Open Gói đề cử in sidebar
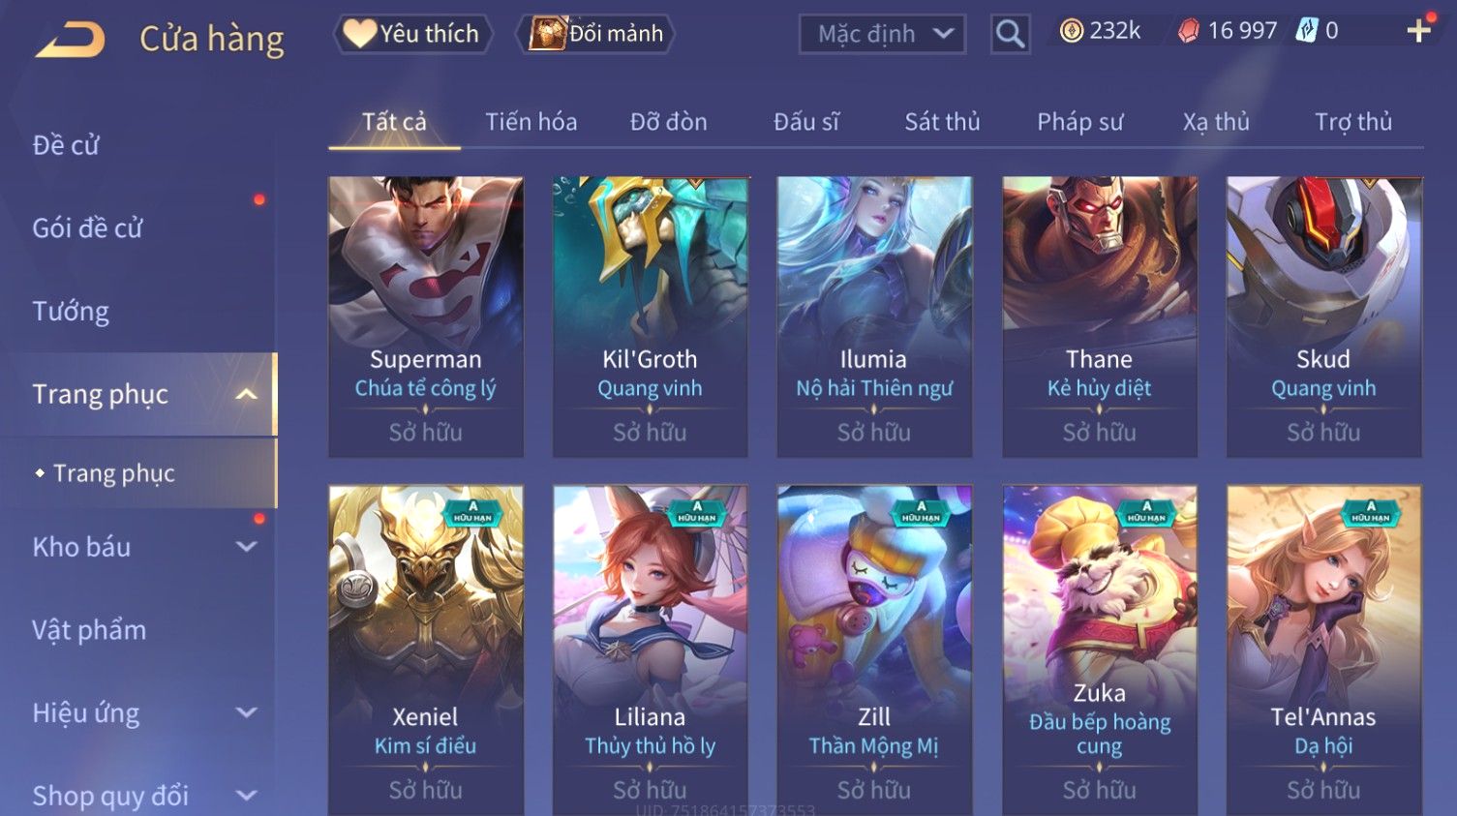Viewport: 1457px width, 816px height. click(87, 227)
